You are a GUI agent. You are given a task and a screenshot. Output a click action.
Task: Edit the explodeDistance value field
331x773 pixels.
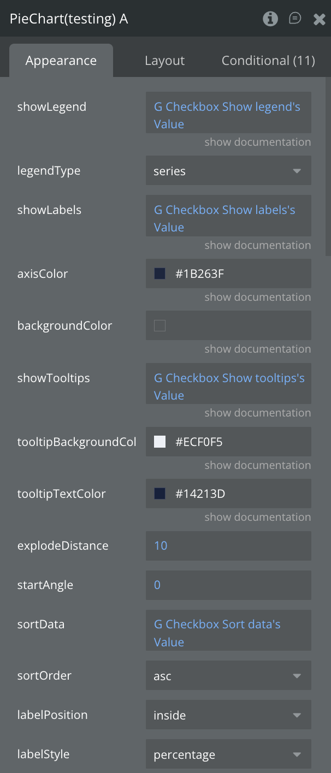coord(228,546)
